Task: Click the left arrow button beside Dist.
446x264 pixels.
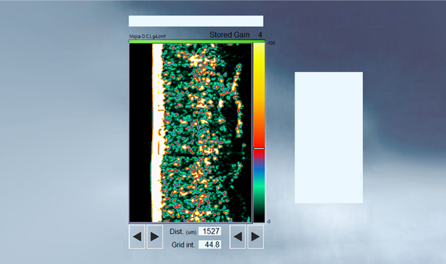Action: coord(137,237)
